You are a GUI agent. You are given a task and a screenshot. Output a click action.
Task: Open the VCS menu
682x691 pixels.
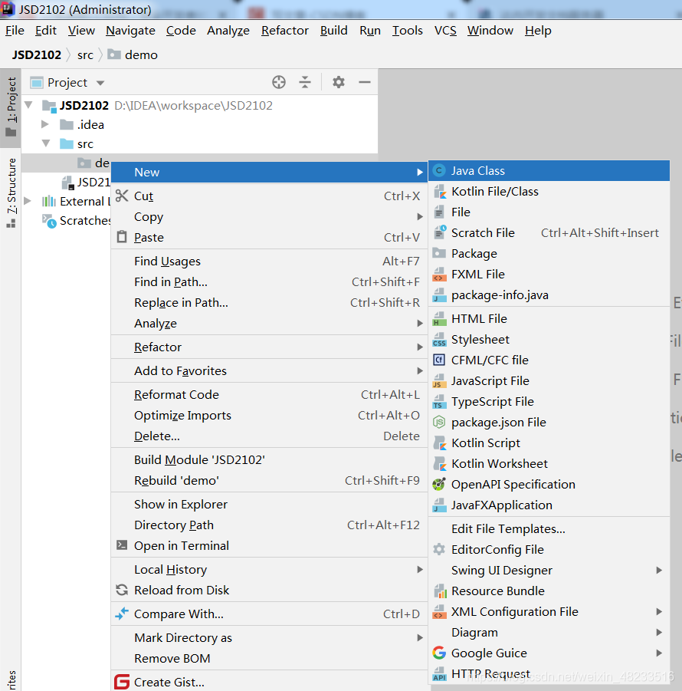(445, 31)
